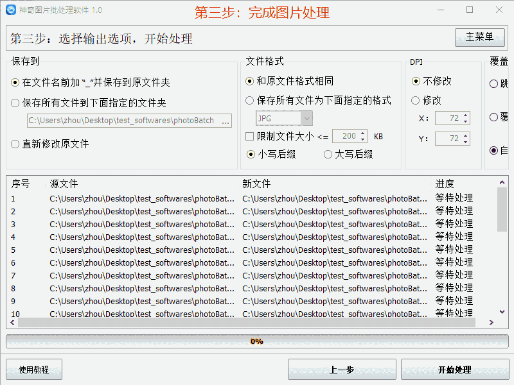
Task: Click the horizontal scroll right arrow
Action: [x=491, y=323]
